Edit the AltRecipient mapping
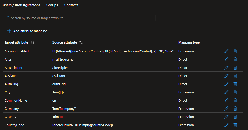The width and height of the screenshot is (248, 130). [226, 68]
